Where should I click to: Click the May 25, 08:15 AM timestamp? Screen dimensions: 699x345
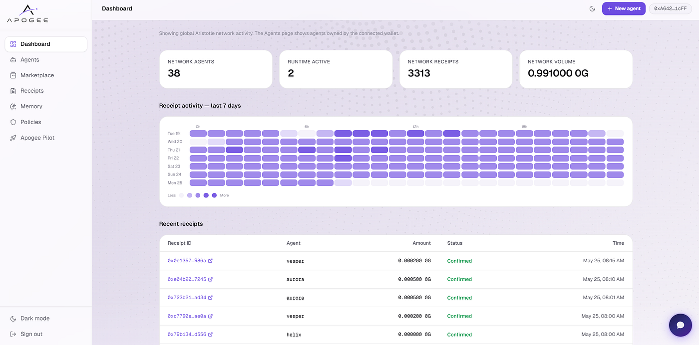tap(604, 261)
